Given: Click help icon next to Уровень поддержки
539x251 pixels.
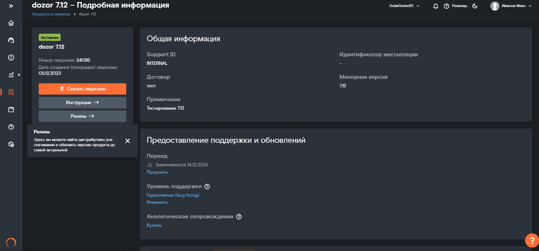Looking at the screenshot, I should 207,187.
